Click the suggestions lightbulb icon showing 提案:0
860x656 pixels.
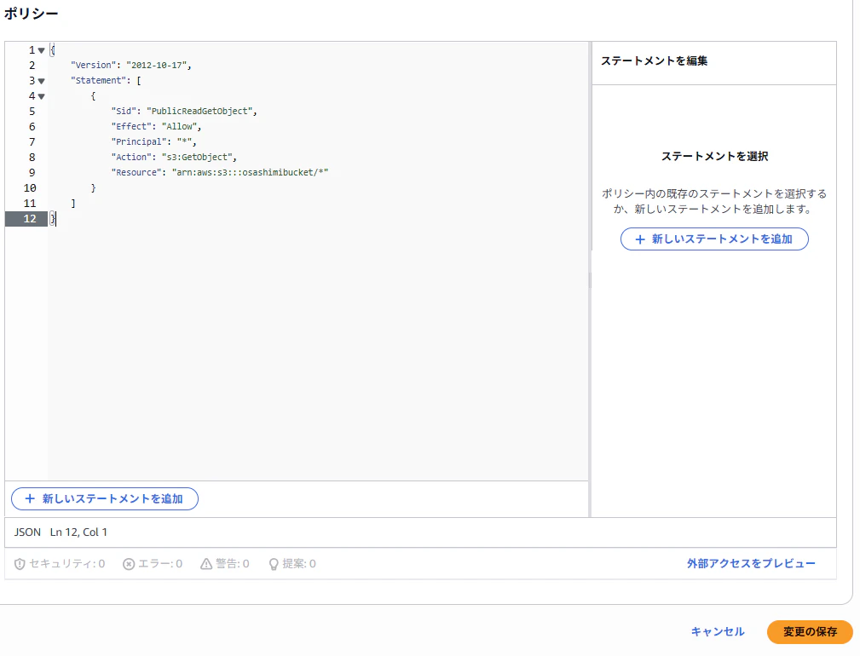[274, 563]
